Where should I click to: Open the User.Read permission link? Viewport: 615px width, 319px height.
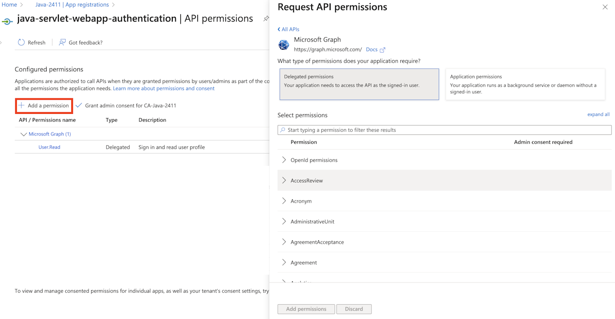pyautogui.click(x=49, y=147)
